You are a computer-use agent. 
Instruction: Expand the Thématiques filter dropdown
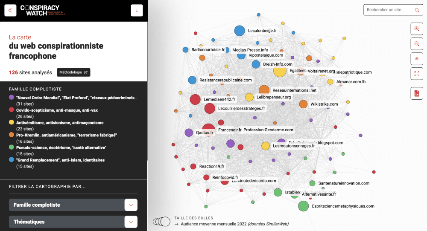pyautogui.click(x=73, y=222)
